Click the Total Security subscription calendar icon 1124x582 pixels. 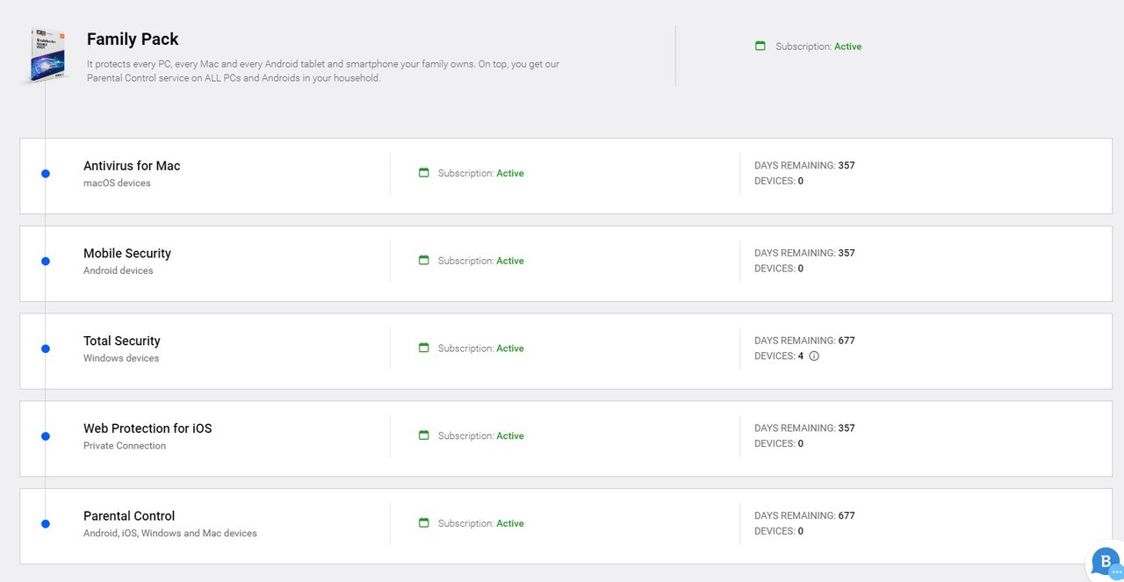[x=424, y=348]
